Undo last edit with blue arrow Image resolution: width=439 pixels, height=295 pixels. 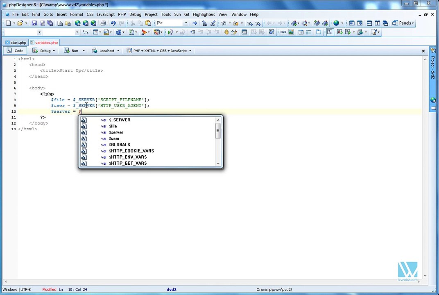point(113,23)
